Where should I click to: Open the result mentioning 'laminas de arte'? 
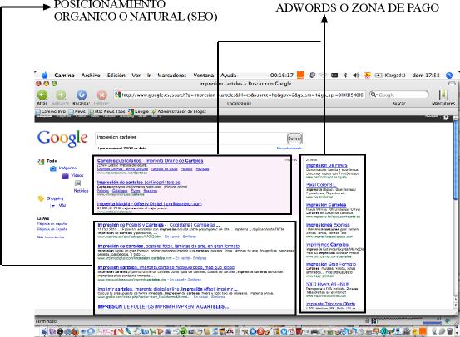[x=169, y=247]
